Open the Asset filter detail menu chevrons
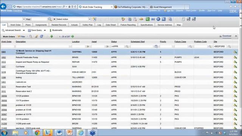The height and width of the screenshot is (136, 242). tap(107, 46)
